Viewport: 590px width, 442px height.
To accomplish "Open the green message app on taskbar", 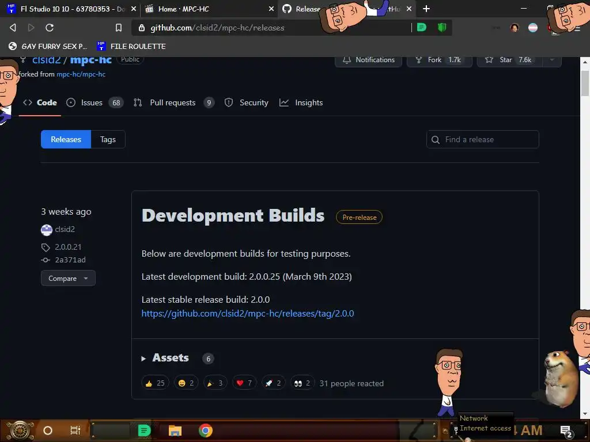I will (x=144, y=430).
